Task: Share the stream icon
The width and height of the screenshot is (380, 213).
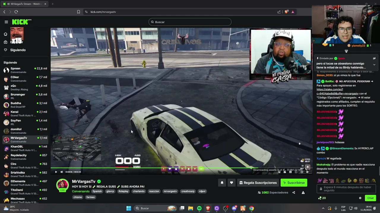Action: 294,193
